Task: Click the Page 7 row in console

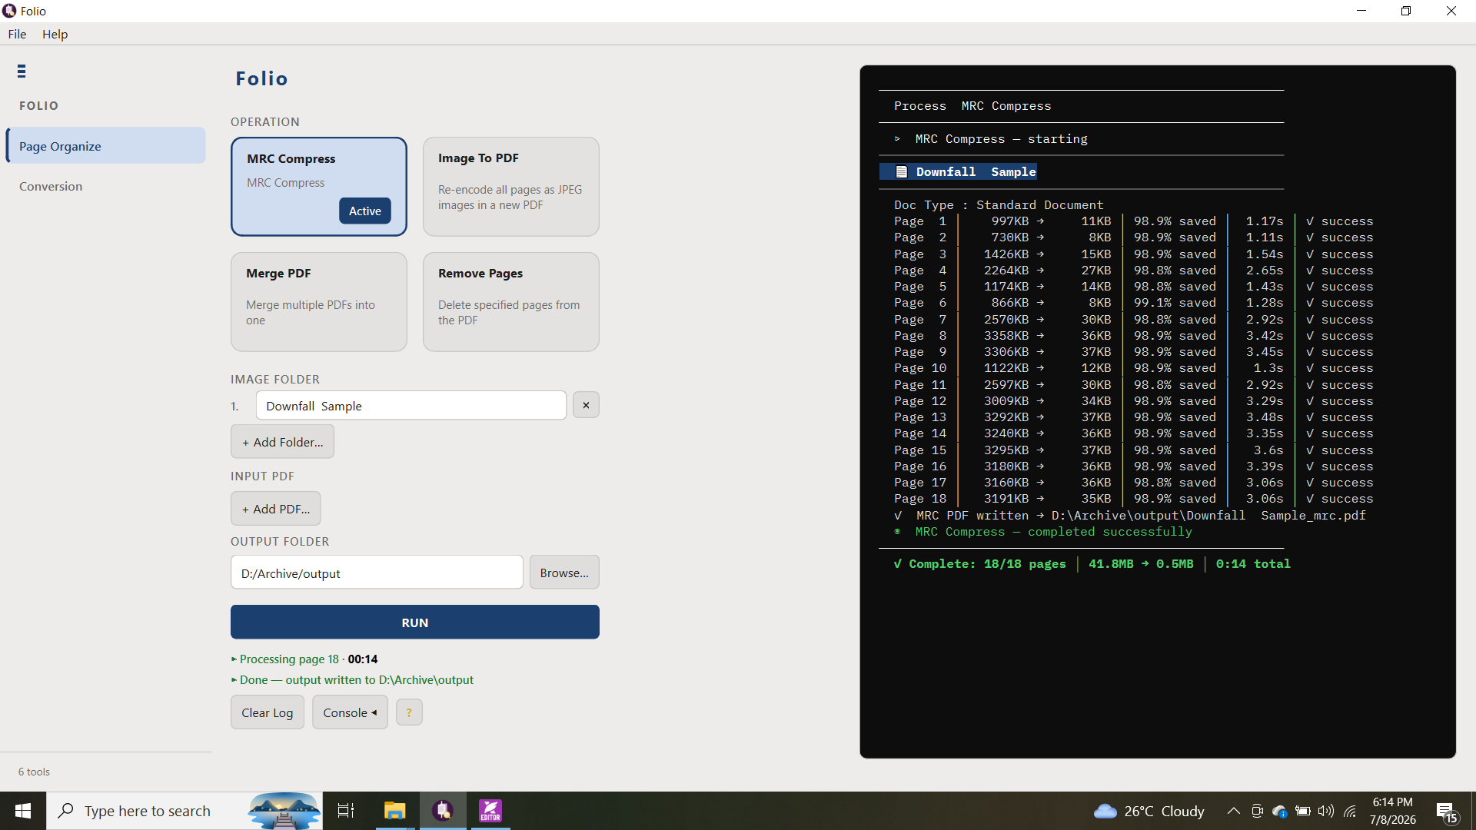Action: 1133,319
